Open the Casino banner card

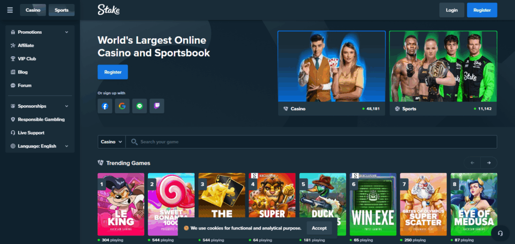click(332, 73)
